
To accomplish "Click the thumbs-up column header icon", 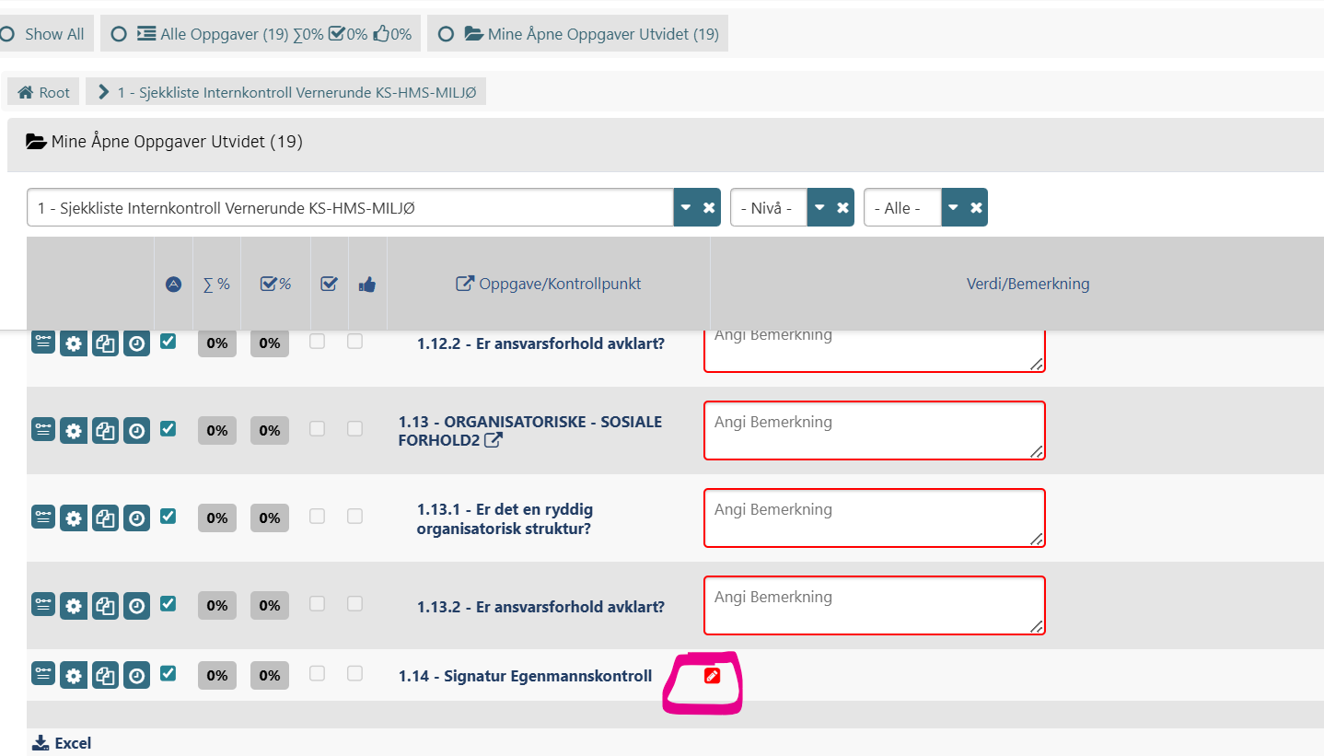I will 367,285.
